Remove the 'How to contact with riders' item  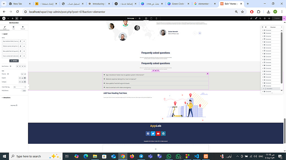click(x=24, y=56)
